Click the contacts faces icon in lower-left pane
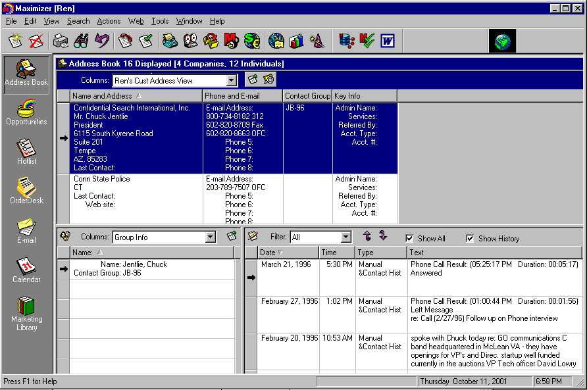The height and width of the screenshot is (390, 587). (x=65, y=236)
